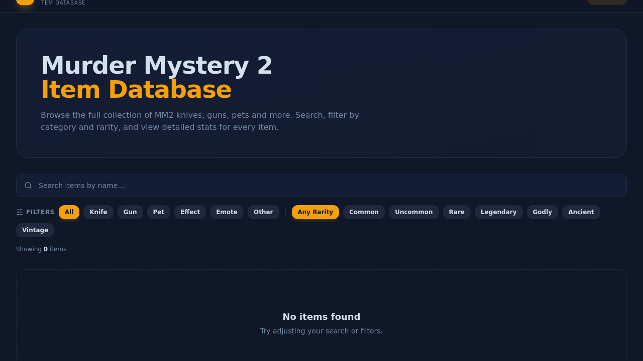Select the All category filter
Viewport: 643px width, 361px height.
pyautogui.click(x=69, y=212)
